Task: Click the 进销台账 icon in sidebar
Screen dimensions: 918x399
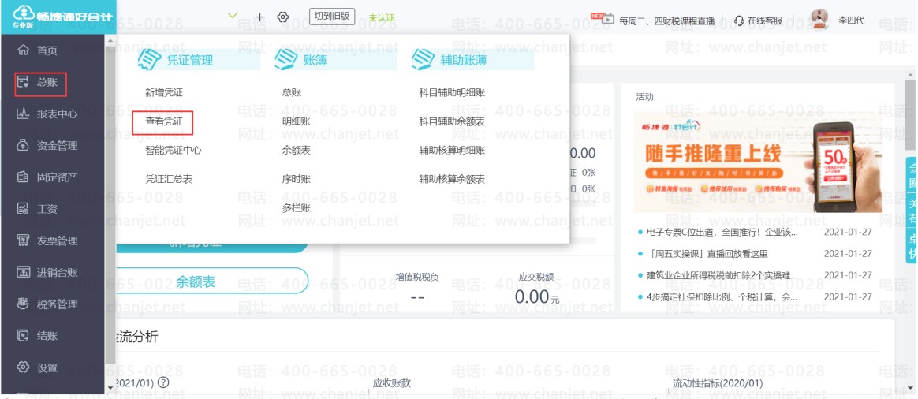Action: 24,272
